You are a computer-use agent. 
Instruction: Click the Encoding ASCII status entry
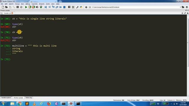point(148,100)
